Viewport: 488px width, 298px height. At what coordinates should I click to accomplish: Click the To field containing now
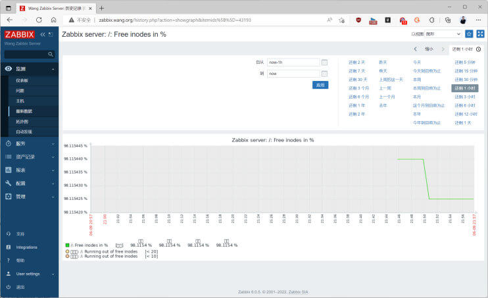(x=293, y=74)
